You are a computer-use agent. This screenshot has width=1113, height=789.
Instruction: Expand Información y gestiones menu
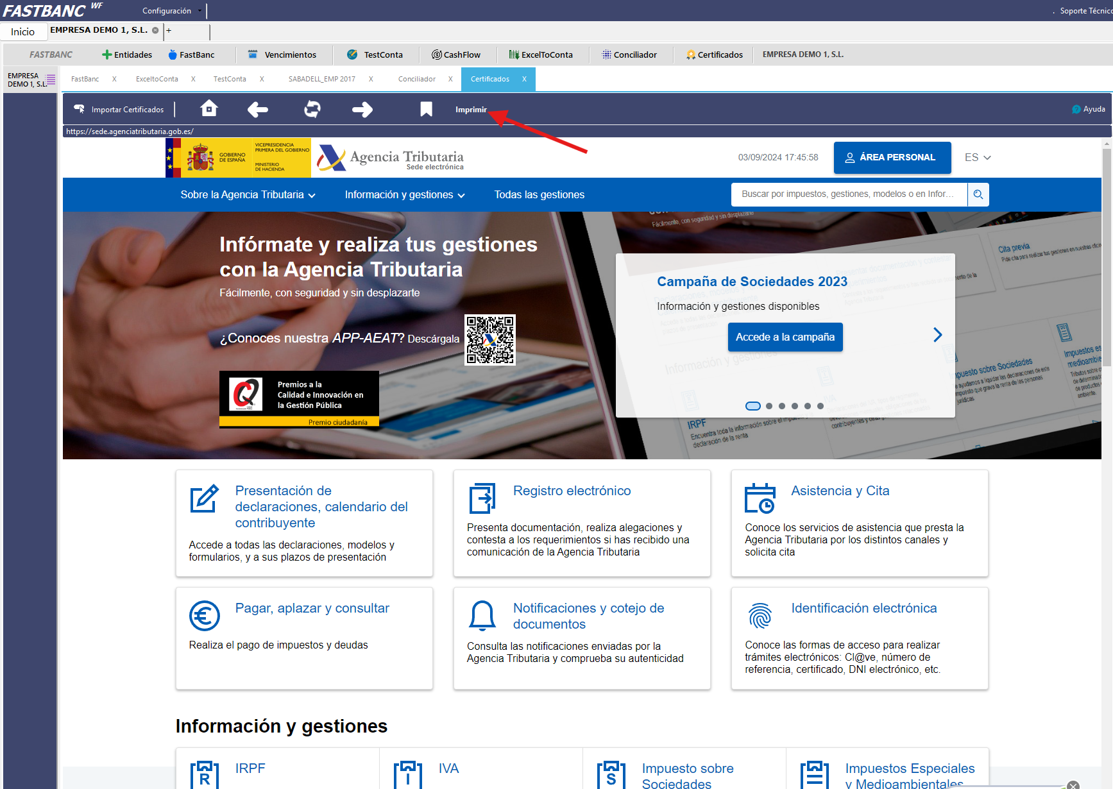coord(405,195)
